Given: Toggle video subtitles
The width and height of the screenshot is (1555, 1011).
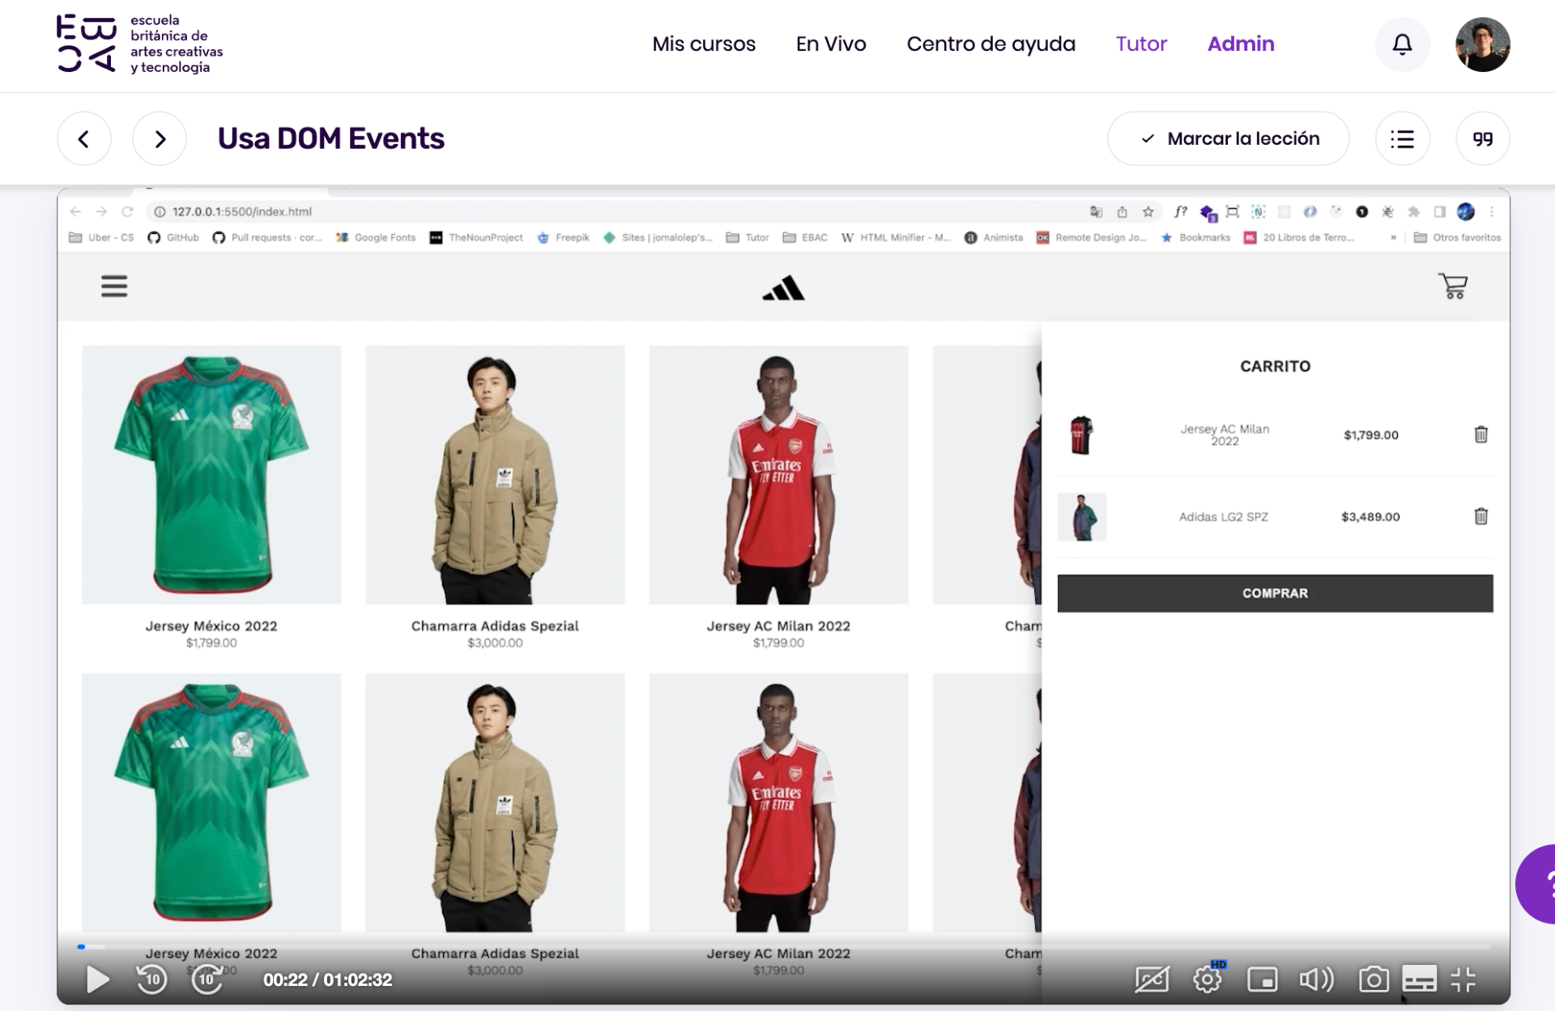Looking at the screenshot, I should 1419,979.
